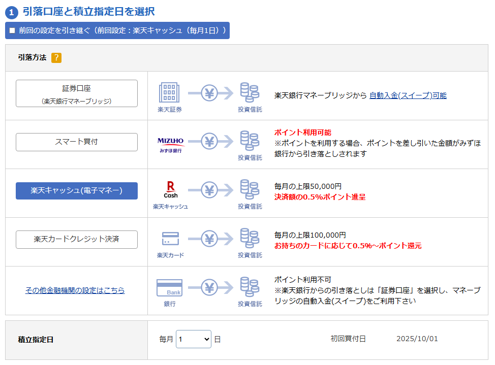Click the 投資信託 coin icon in 楽天キャッシュ row
This screenshot has height=365, width=495.
point(250,189)
